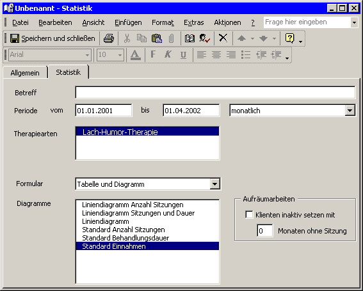363x291 pixels.
Task: Click the Next Item down arrow
Action: 263,38
